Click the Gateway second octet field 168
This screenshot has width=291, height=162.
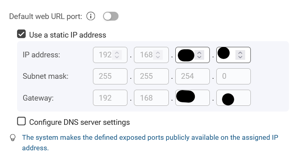pyautogui.click(x=151, y=98)
